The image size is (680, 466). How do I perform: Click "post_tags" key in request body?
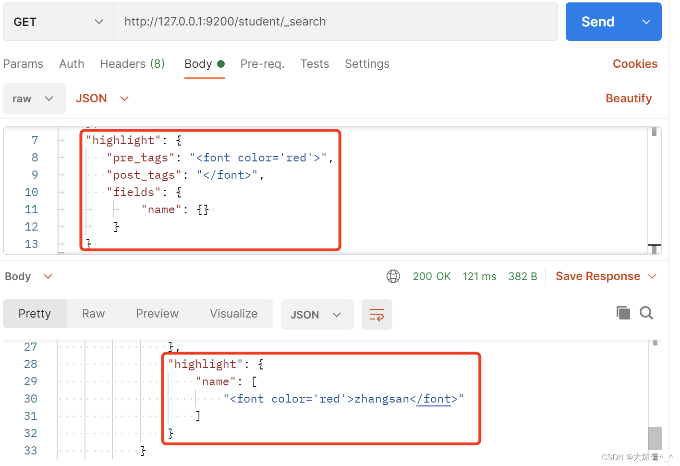[x=145, y=175]
